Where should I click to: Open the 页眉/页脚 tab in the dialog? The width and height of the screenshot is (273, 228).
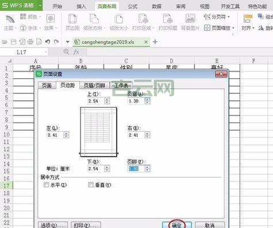pyautogui.click(x=94, y=85)
